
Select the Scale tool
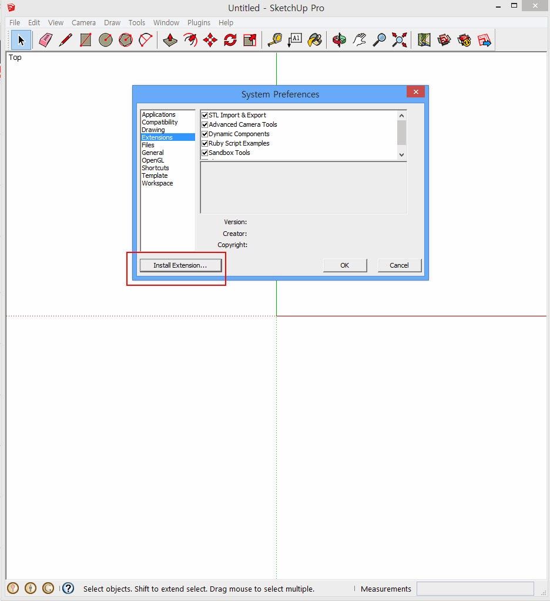pos(250,40)
